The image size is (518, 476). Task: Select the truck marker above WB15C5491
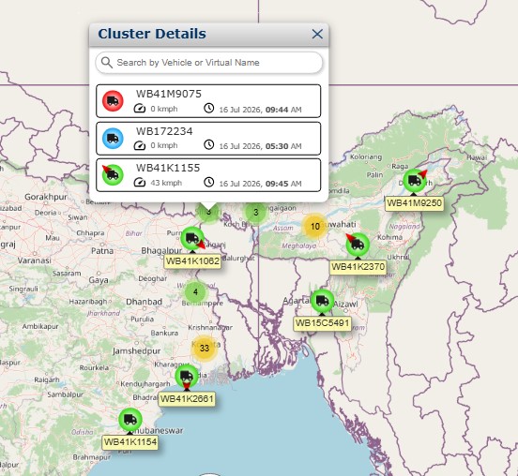tap(323, 301)
